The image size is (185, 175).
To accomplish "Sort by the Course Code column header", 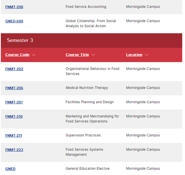I will [17, 55].
